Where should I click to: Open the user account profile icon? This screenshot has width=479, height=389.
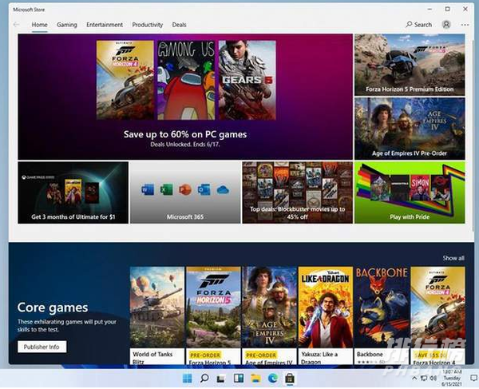[446, 25]
